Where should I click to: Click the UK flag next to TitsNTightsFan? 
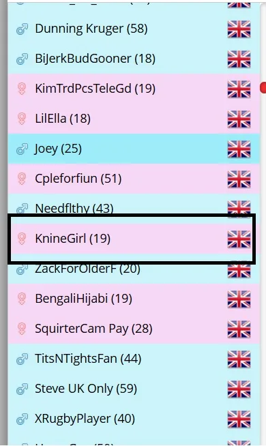pos(239,359)
